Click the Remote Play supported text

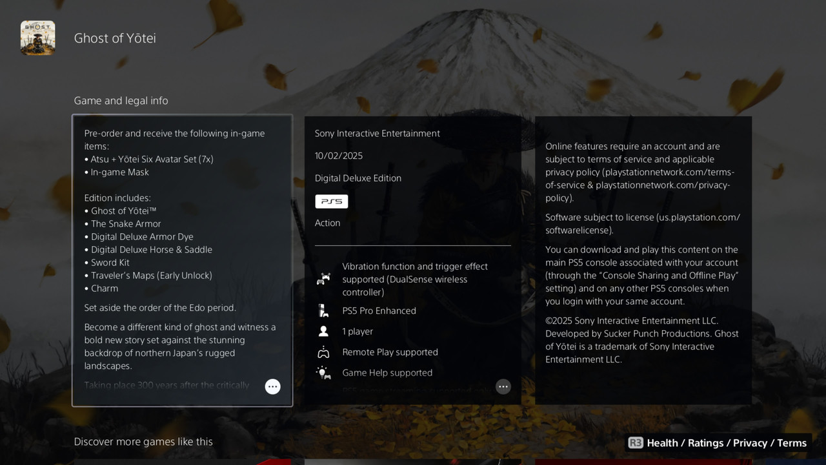[390, 352]
